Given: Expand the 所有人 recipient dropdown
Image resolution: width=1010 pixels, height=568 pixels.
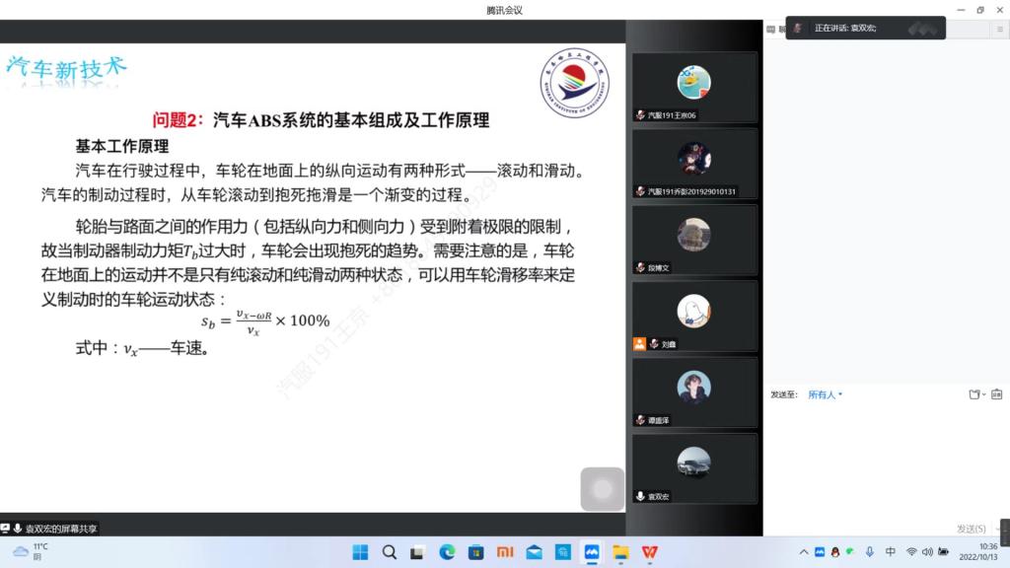Looking at the screenshot, I should pyautogui.click(x=826, y=394).
